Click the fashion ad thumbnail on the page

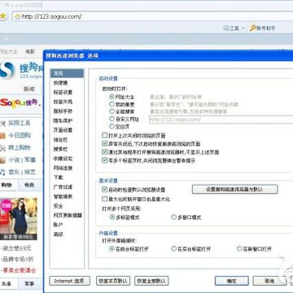(x=19, y=219)
